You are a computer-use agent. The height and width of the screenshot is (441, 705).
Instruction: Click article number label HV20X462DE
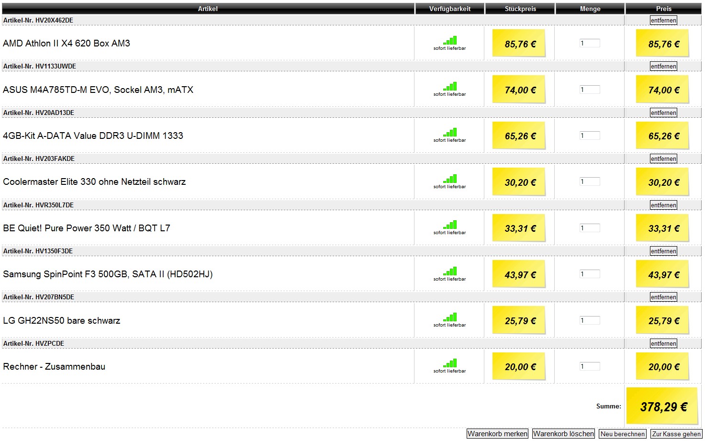[x=38, y=20]
